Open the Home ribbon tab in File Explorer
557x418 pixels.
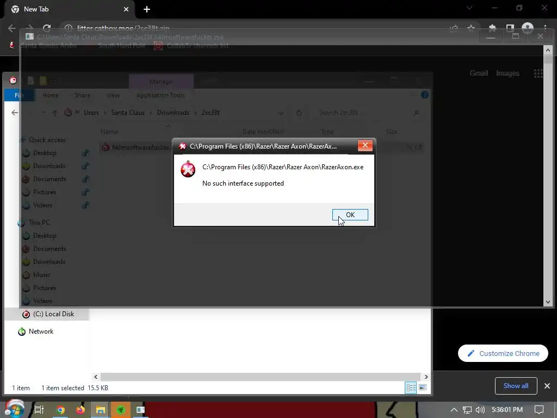coord(51,95)
